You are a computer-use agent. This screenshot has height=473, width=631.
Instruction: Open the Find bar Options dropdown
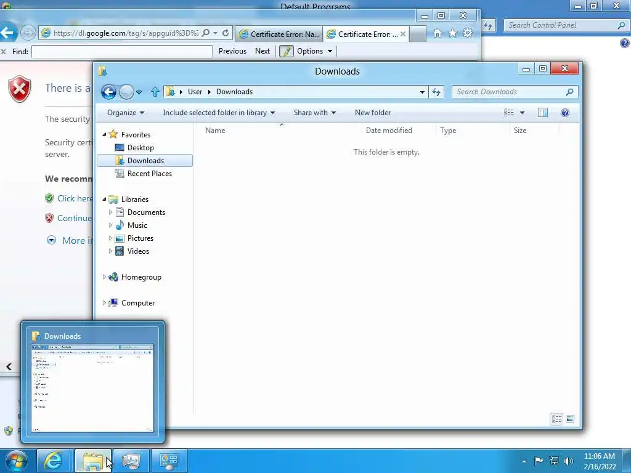(315, 51)
